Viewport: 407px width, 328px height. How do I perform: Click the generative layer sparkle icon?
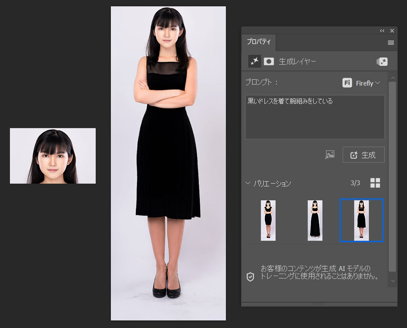254,61
